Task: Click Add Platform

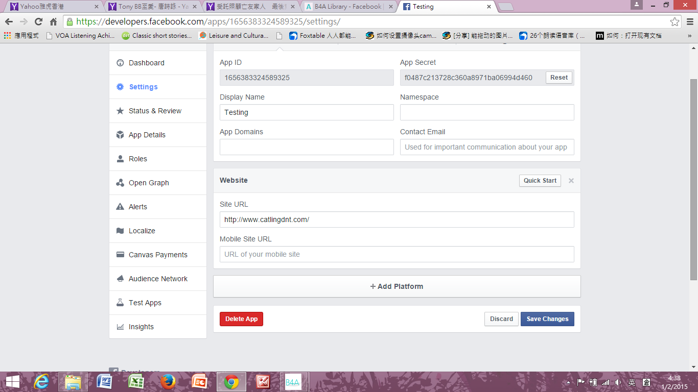Action: (397, 286)
